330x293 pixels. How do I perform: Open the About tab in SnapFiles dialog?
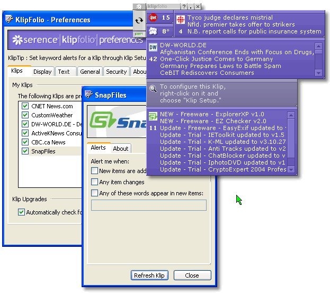[121, 149]
